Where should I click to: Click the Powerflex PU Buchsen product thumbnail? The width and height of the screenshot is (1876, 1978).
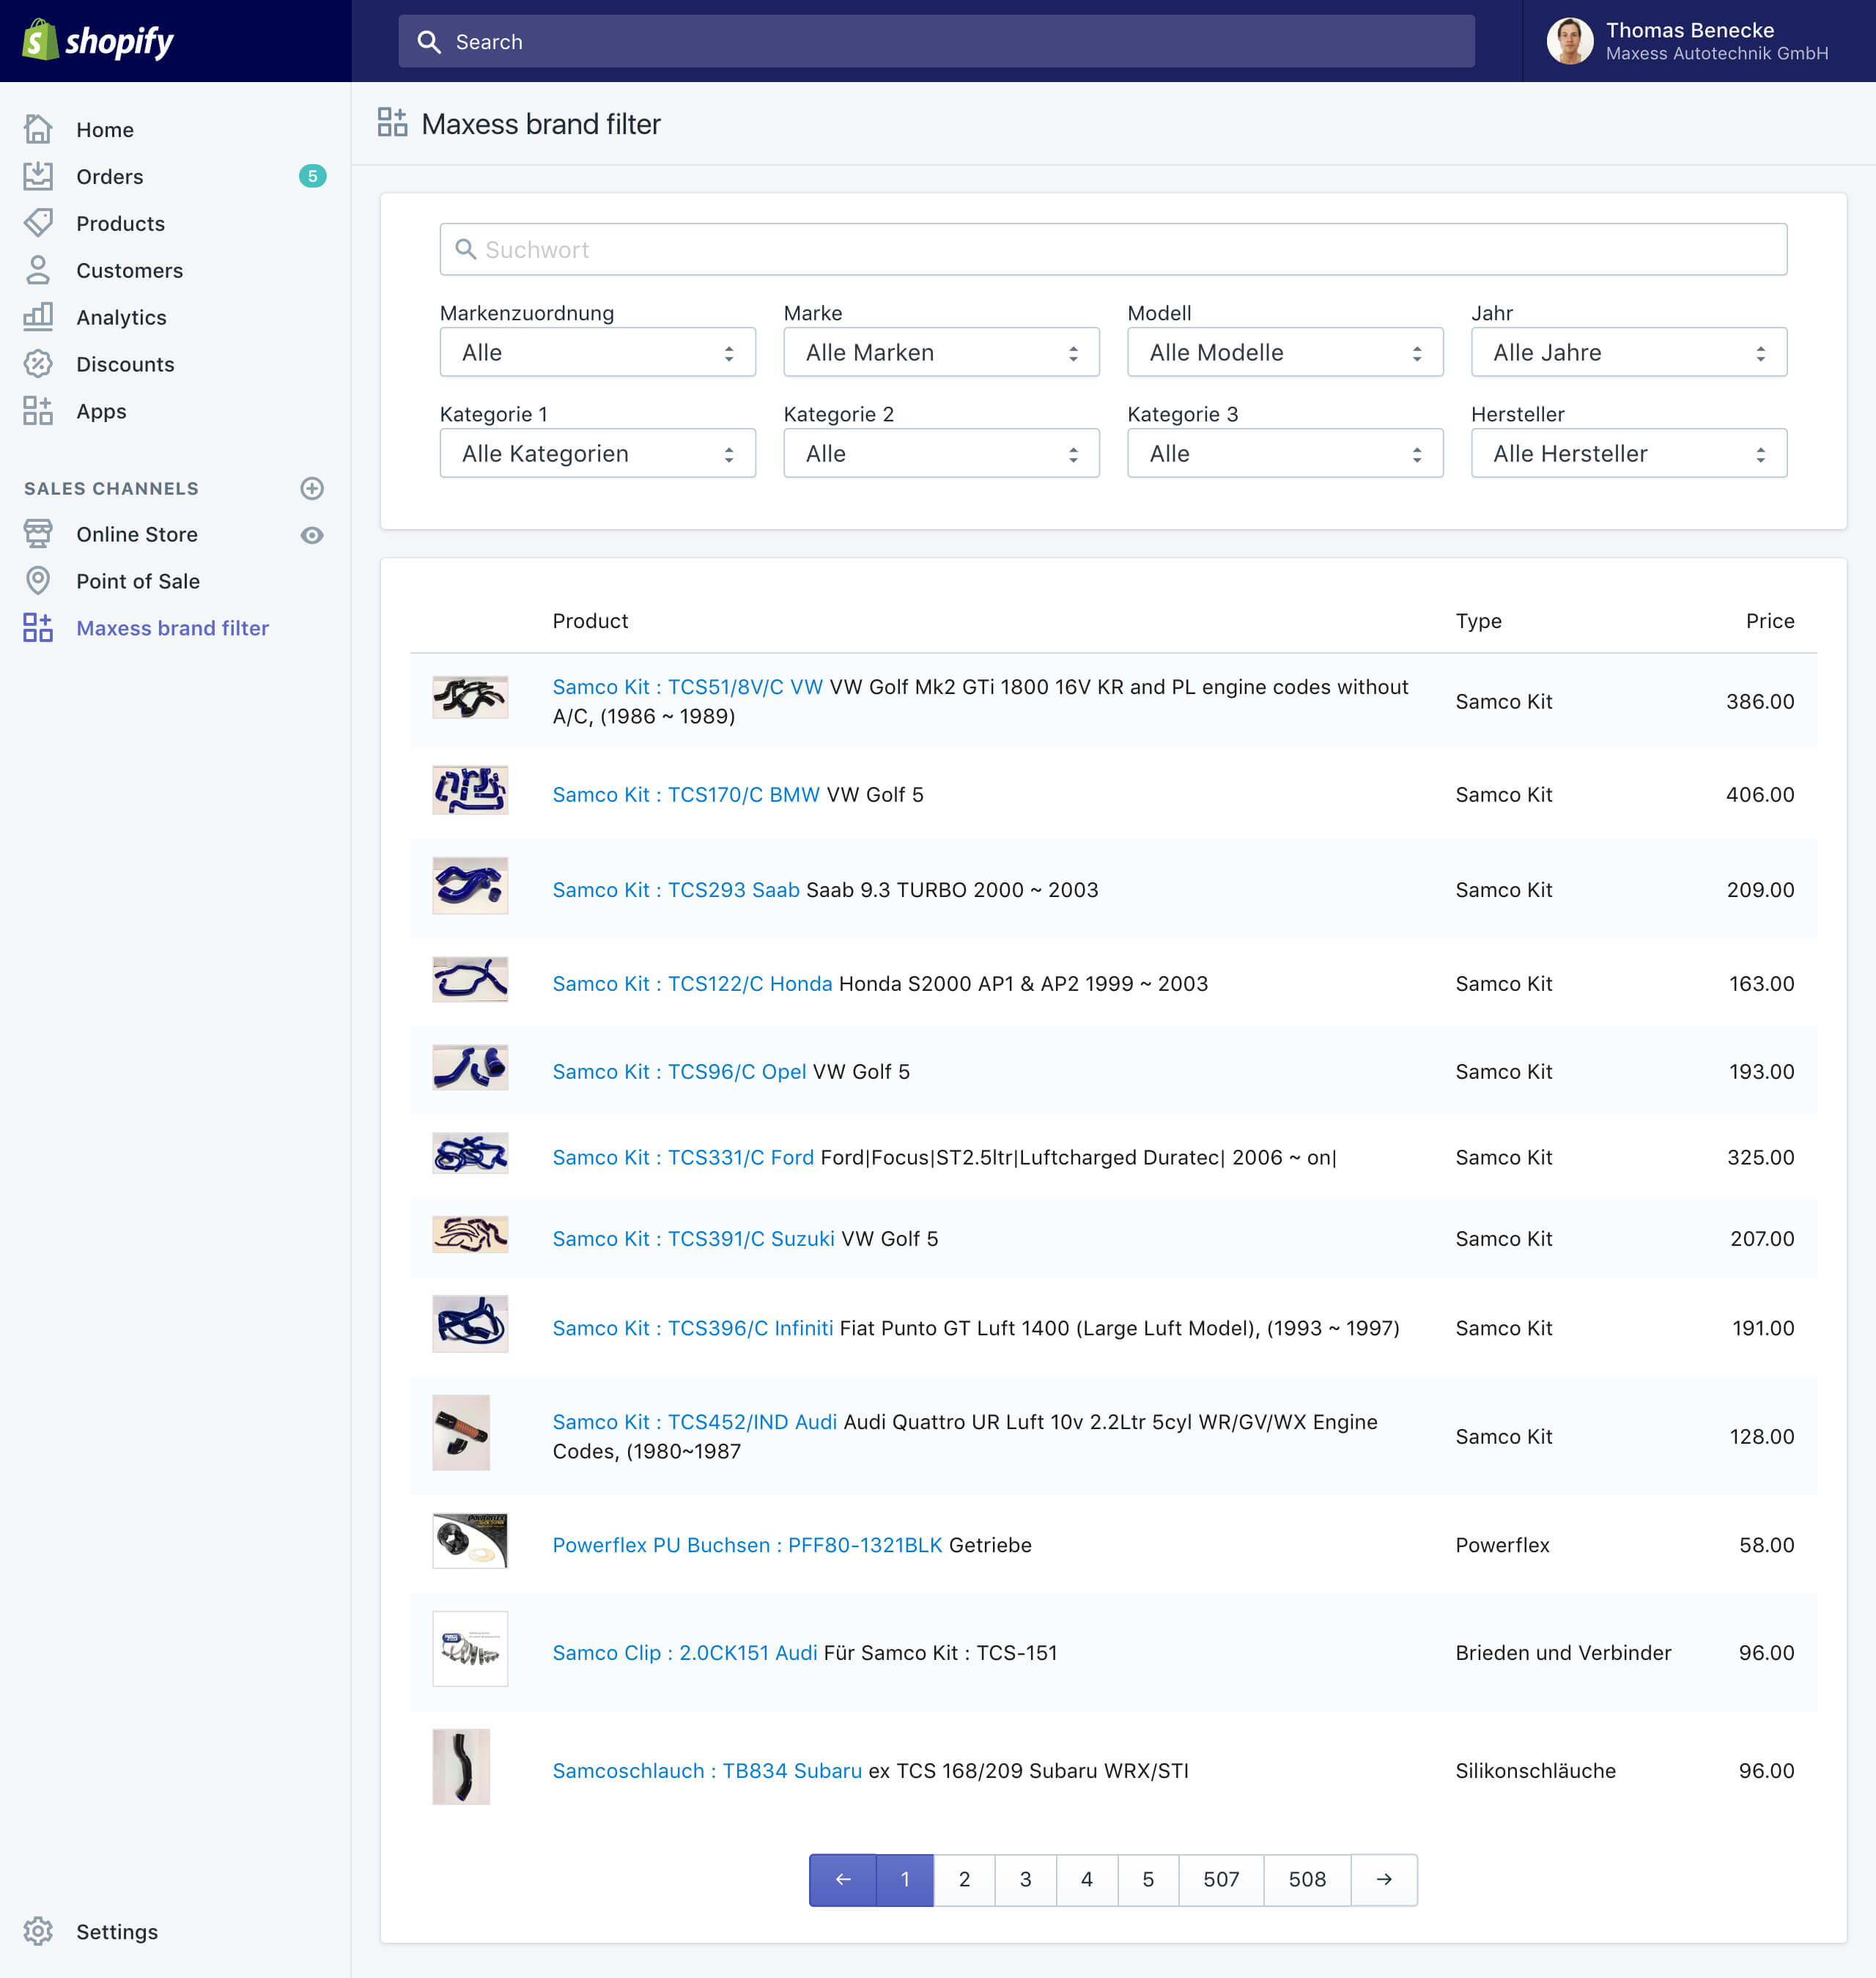click(470, 1541)
